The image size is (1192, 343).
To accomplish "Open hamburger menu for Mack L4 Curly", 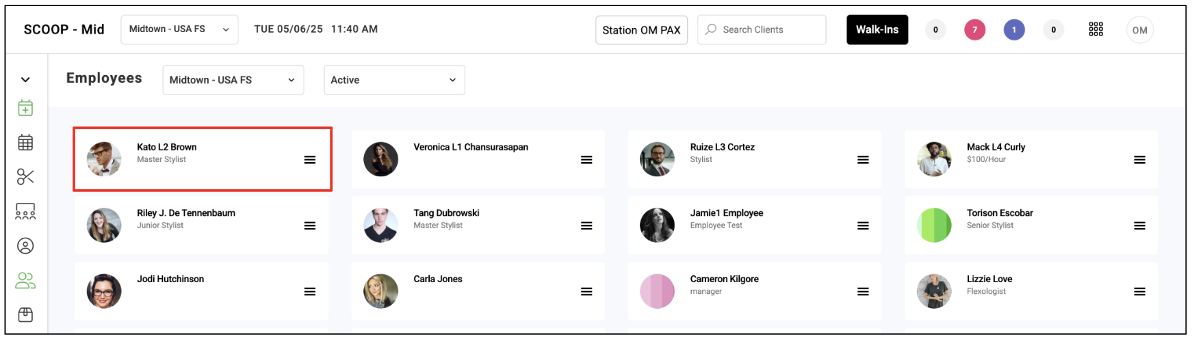I will [x=1139, y=160].
